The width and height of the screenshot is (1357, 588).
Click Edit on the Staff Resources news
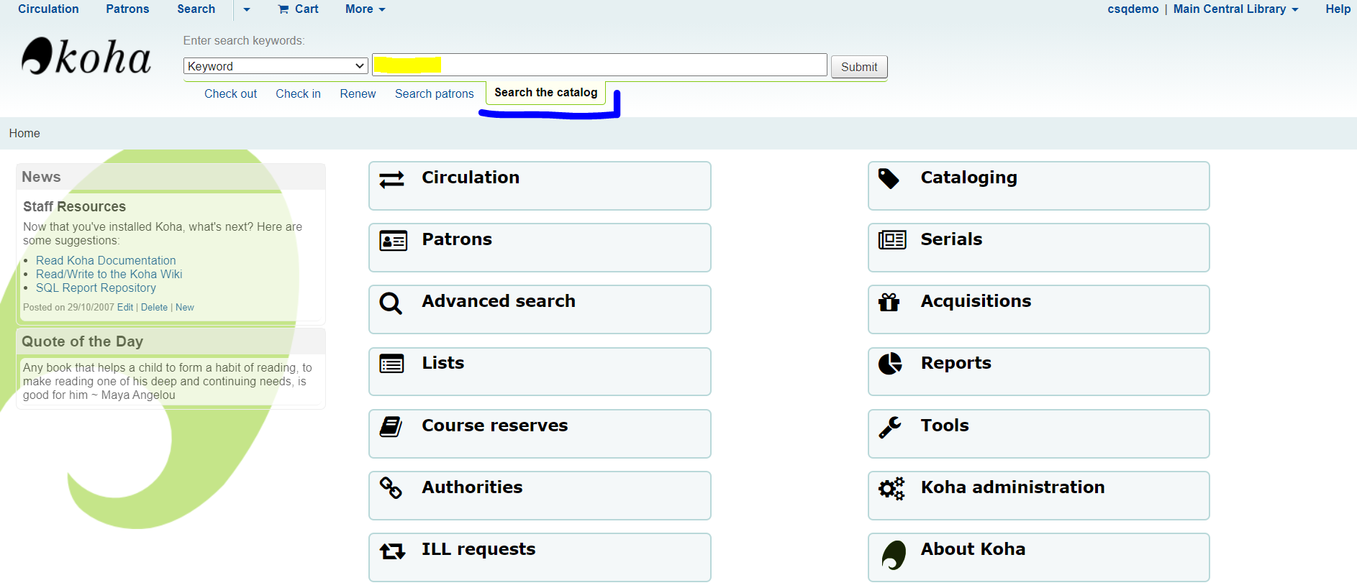pos(125,307)
